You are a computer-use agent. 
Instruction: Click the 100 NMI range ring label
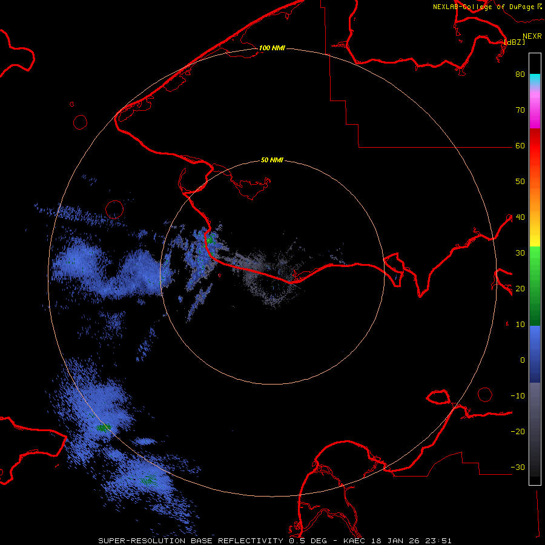272,48
